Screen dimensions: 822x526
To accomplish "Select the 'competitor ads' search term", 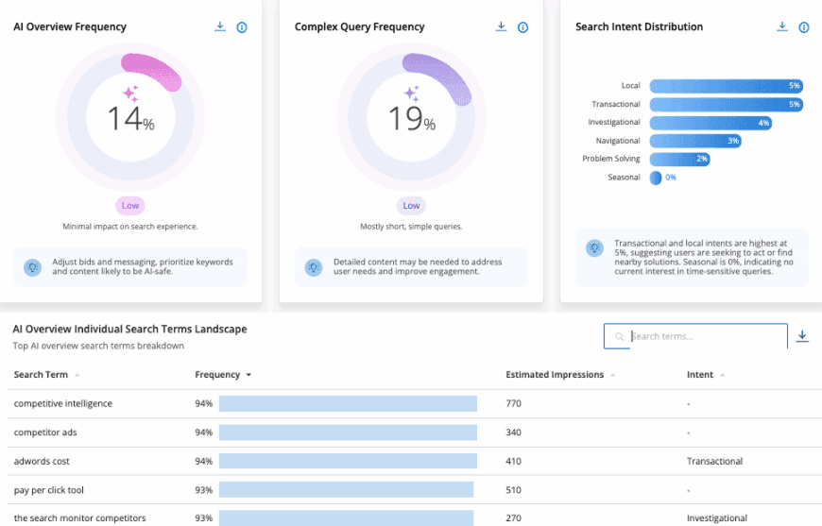I will point(45,433).
